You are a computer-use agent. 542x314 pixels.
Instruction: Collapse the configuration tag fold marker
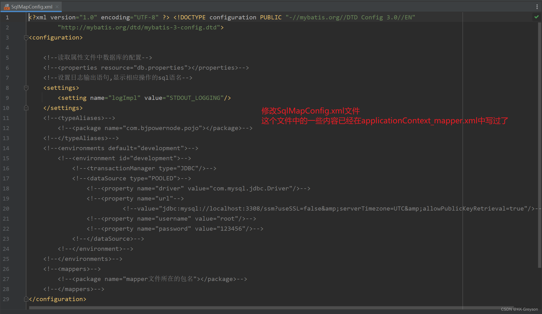[26, 38]
